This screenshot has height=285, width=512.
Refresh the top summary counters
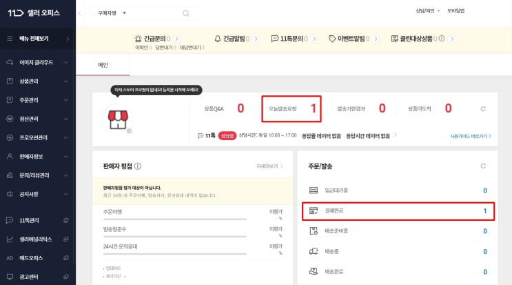pyautogui.click(x=483, y=108)
